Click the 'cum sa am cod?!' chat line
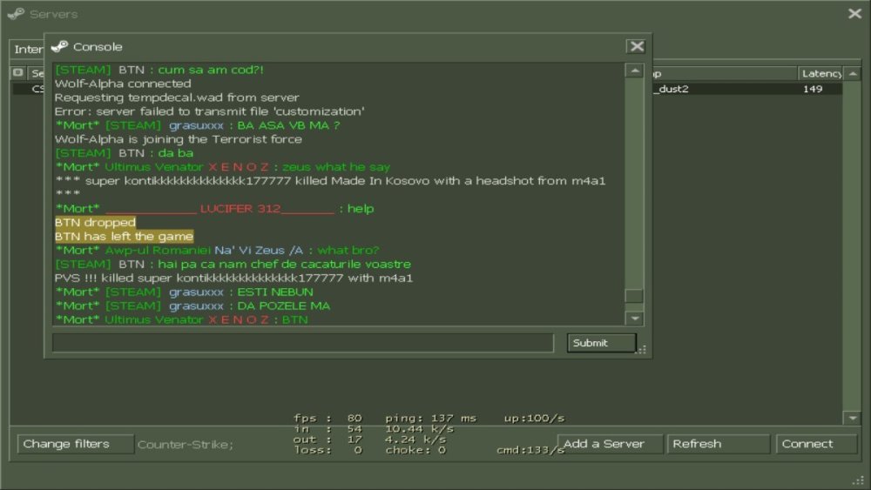The width and height of the screenshot is (871, 490). pos(159,70)
